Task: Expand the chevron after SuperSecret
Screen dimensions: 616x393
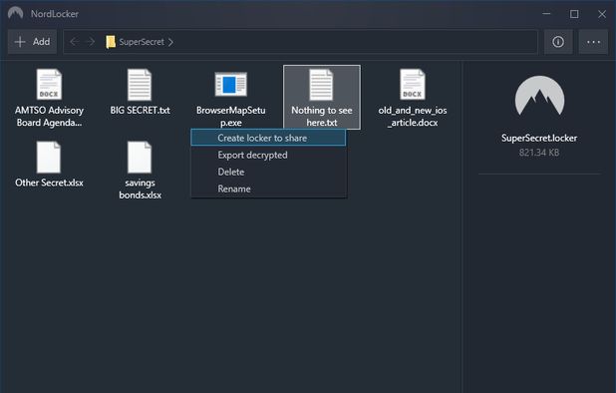Action: coord(170,42)
